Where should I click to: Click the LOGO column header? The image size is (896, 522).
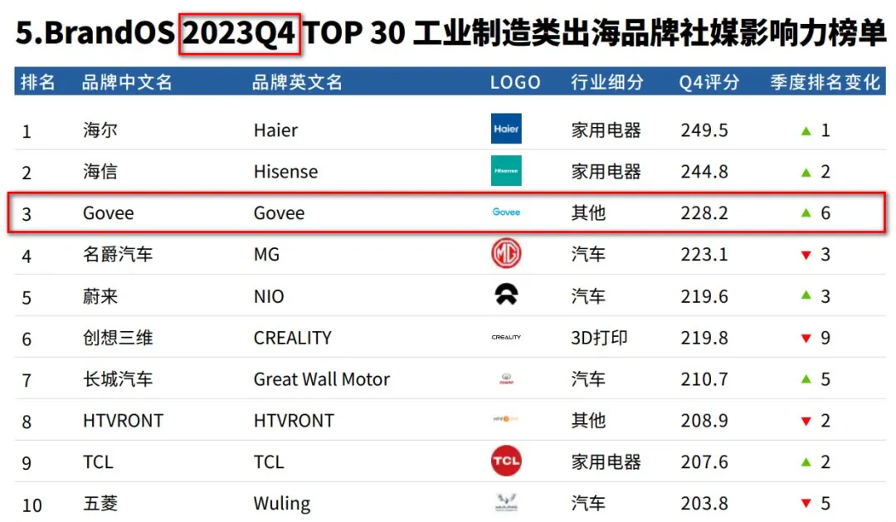coord(515,82)
